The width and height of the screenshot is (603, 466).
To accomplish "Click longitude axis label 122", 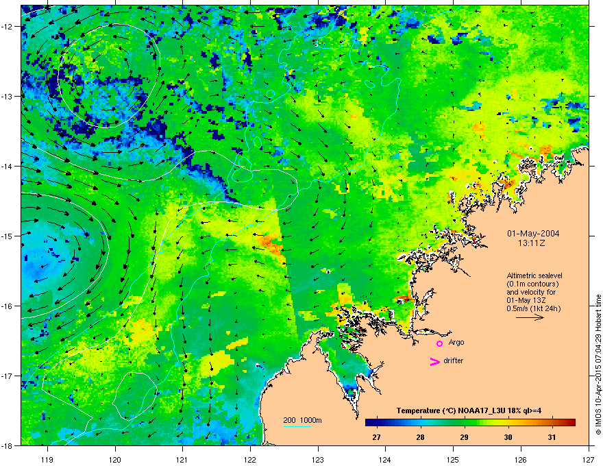I will point(250,459).
